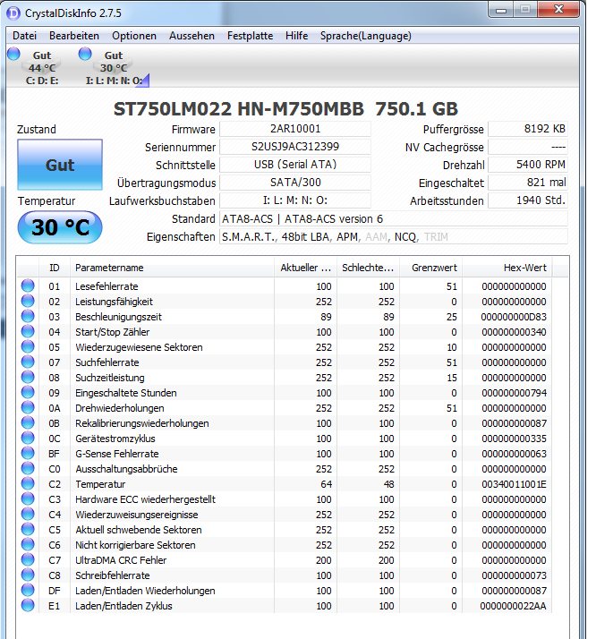Open the Aussehen menu
The width and height of the screenshot is (596, 639).
[x=192, y=36]
